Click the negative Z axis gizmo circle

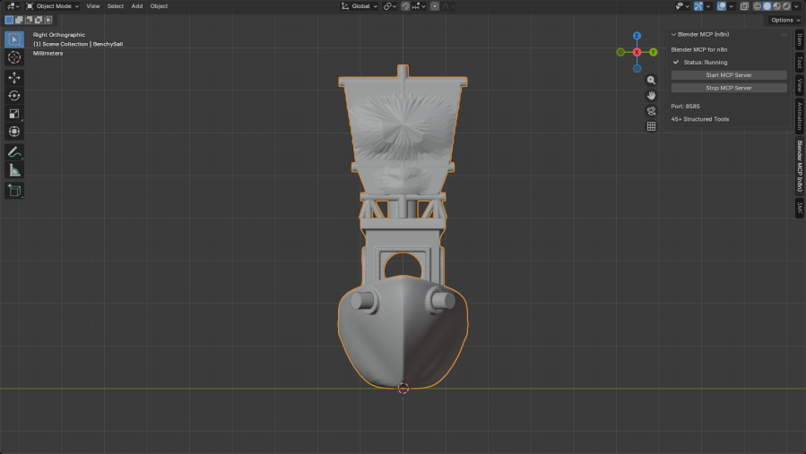[x=637, y=68]
